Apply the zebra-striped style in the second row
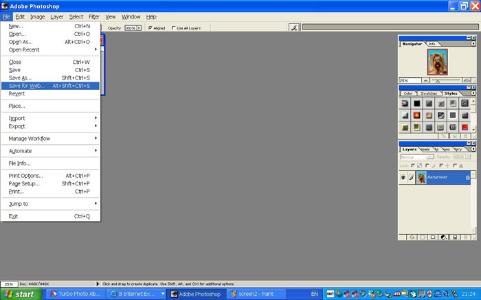Viewport: 481px width, 300px height. tap(441, 115)
